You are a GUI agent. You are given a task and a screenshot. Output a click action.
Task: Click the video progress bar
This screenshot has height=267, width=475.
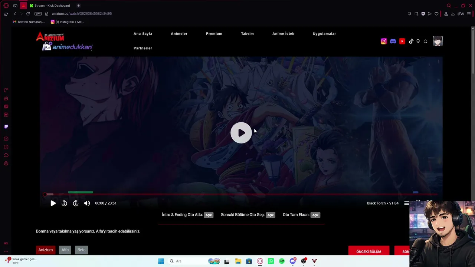click(x=240, y=194)
